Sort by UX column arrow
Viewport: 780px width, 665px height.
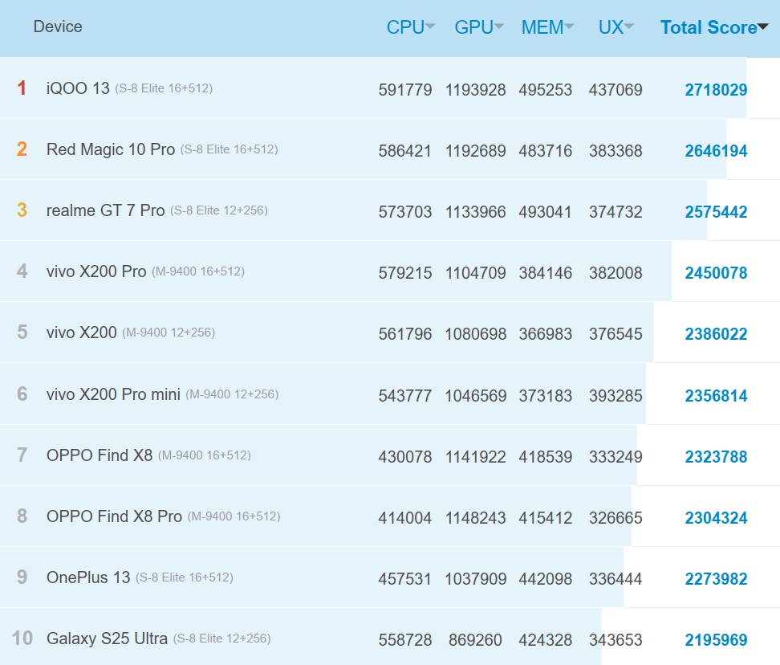[629, 27]
